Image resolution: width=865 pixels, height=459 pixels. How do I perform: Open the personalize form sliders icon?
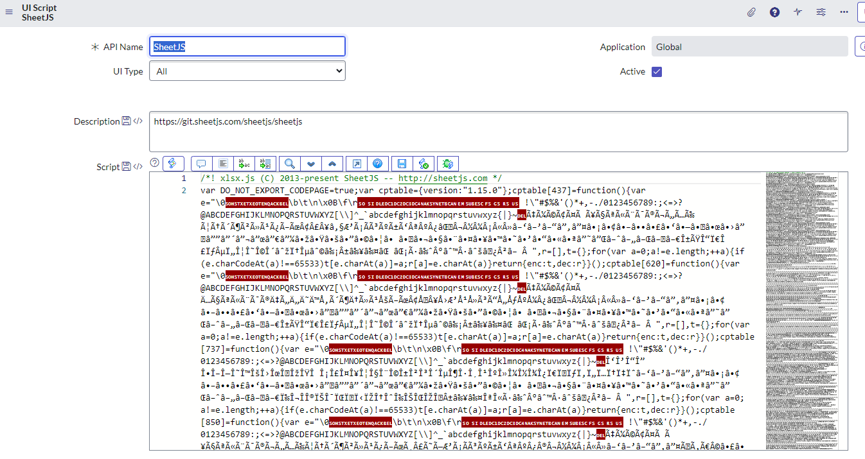pyautogui.click(x=821, y=12)
